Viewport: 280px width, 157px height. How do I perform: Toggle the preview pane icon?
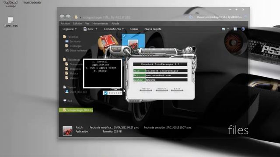tap(235, 29)
